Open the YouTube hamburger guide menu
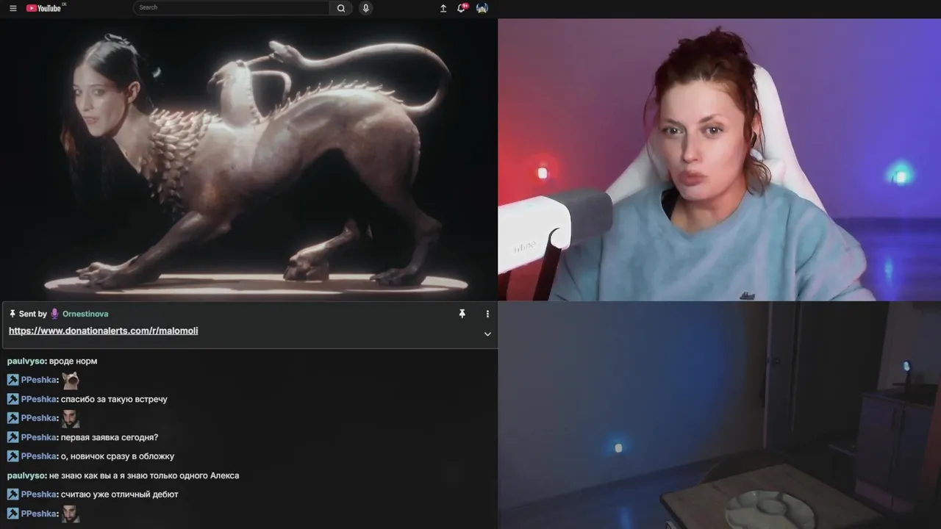This screenshot has height=529, width=941. pos(12,8)
